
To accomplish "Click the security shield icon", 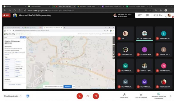I will point(28,96).
